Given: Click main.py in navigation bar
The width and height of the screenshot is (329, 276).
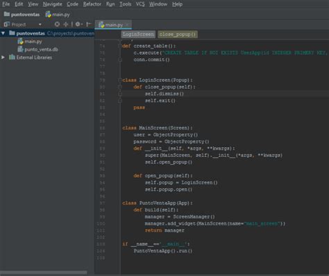Looking at the screenshot, I should 58,15.
